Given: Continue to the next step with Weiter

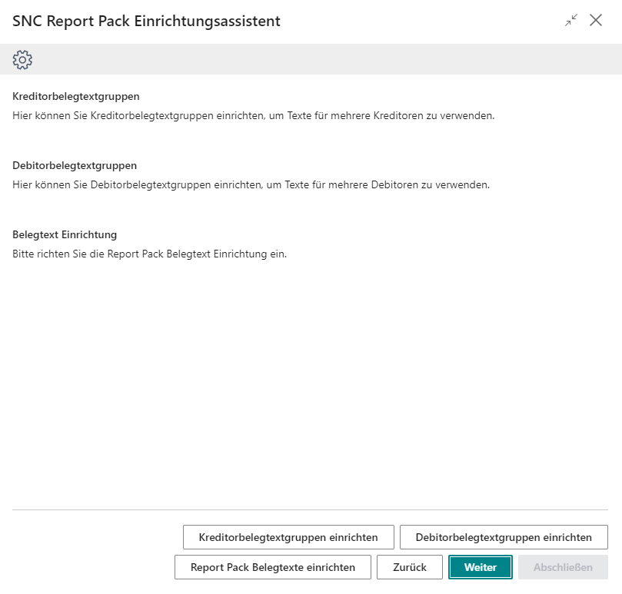Looking at the screenshot, I should (481, 567).
